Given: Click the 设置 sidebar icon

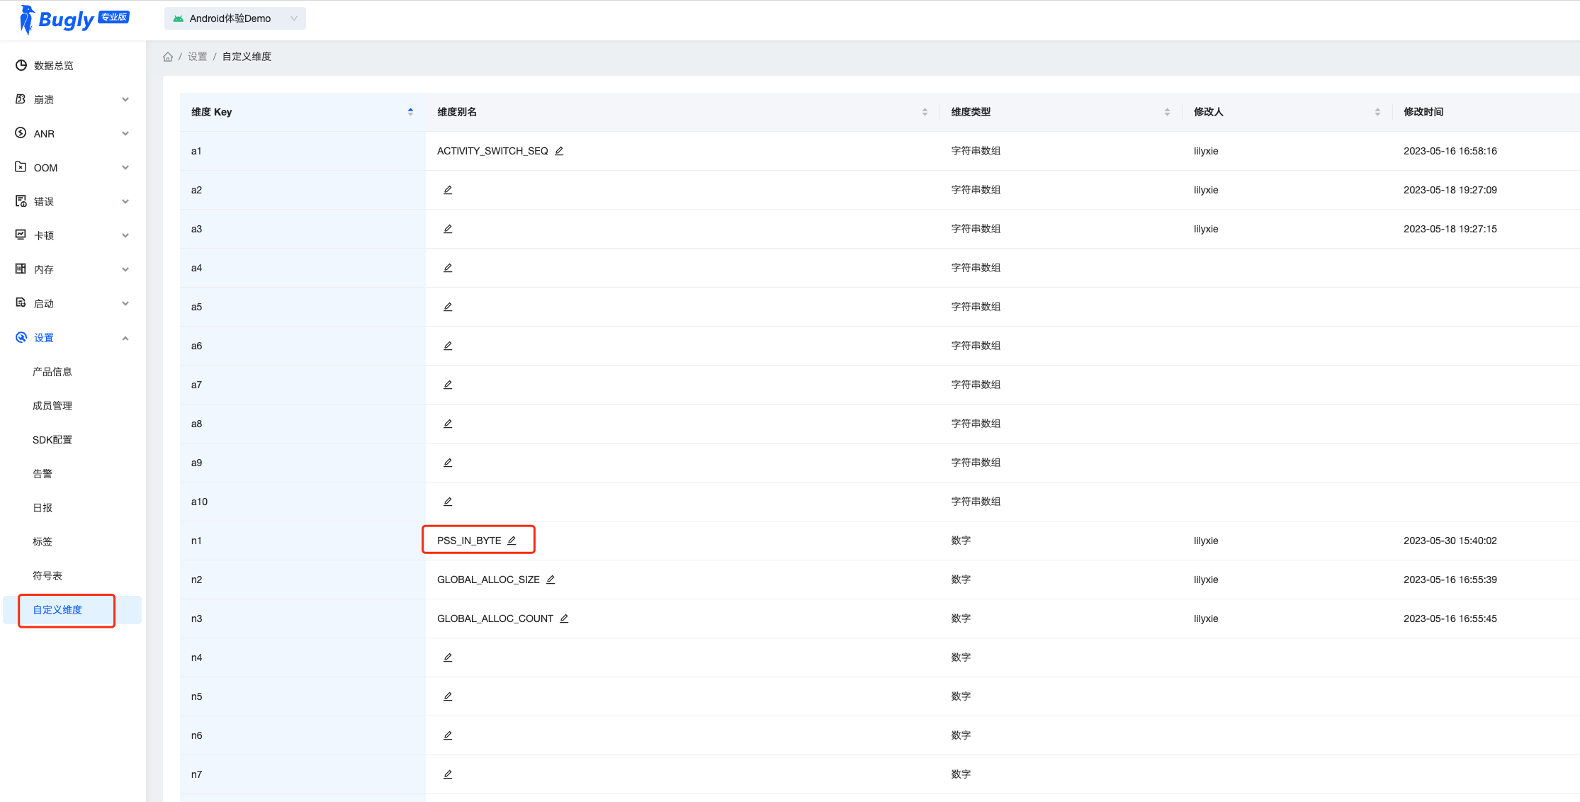Looking at the screenshot, I should coord(21,337).
